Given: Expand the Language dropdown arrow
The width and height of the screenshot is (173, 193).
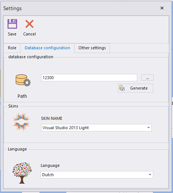Looking at the screenshot, I should coord(150,175).
